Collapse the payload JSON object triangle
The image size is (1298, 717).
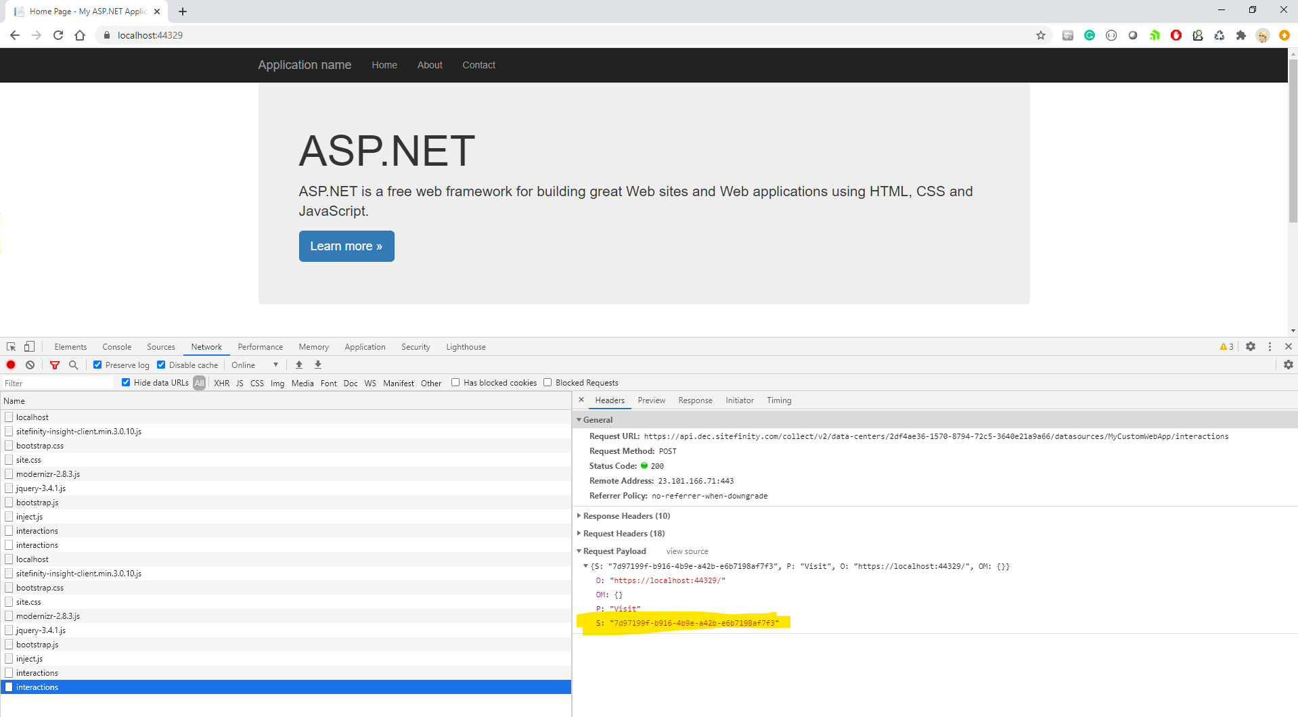click(586, 566)
